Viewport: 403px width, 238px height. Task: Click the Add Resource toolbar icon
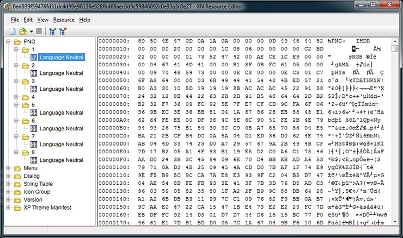pos(52,31)
